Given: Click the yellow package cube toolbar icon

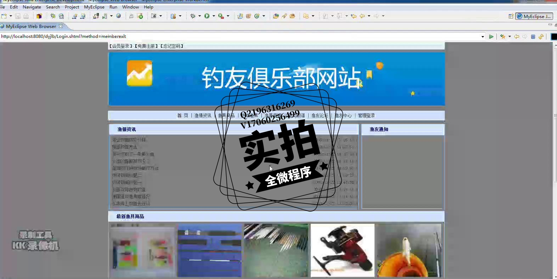Looking at the screenshot, I should click(x=39, y=16).
